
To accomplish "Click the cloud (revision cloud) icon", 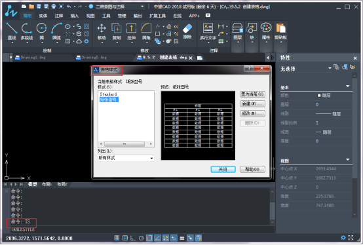I will [x=79, y=41].
